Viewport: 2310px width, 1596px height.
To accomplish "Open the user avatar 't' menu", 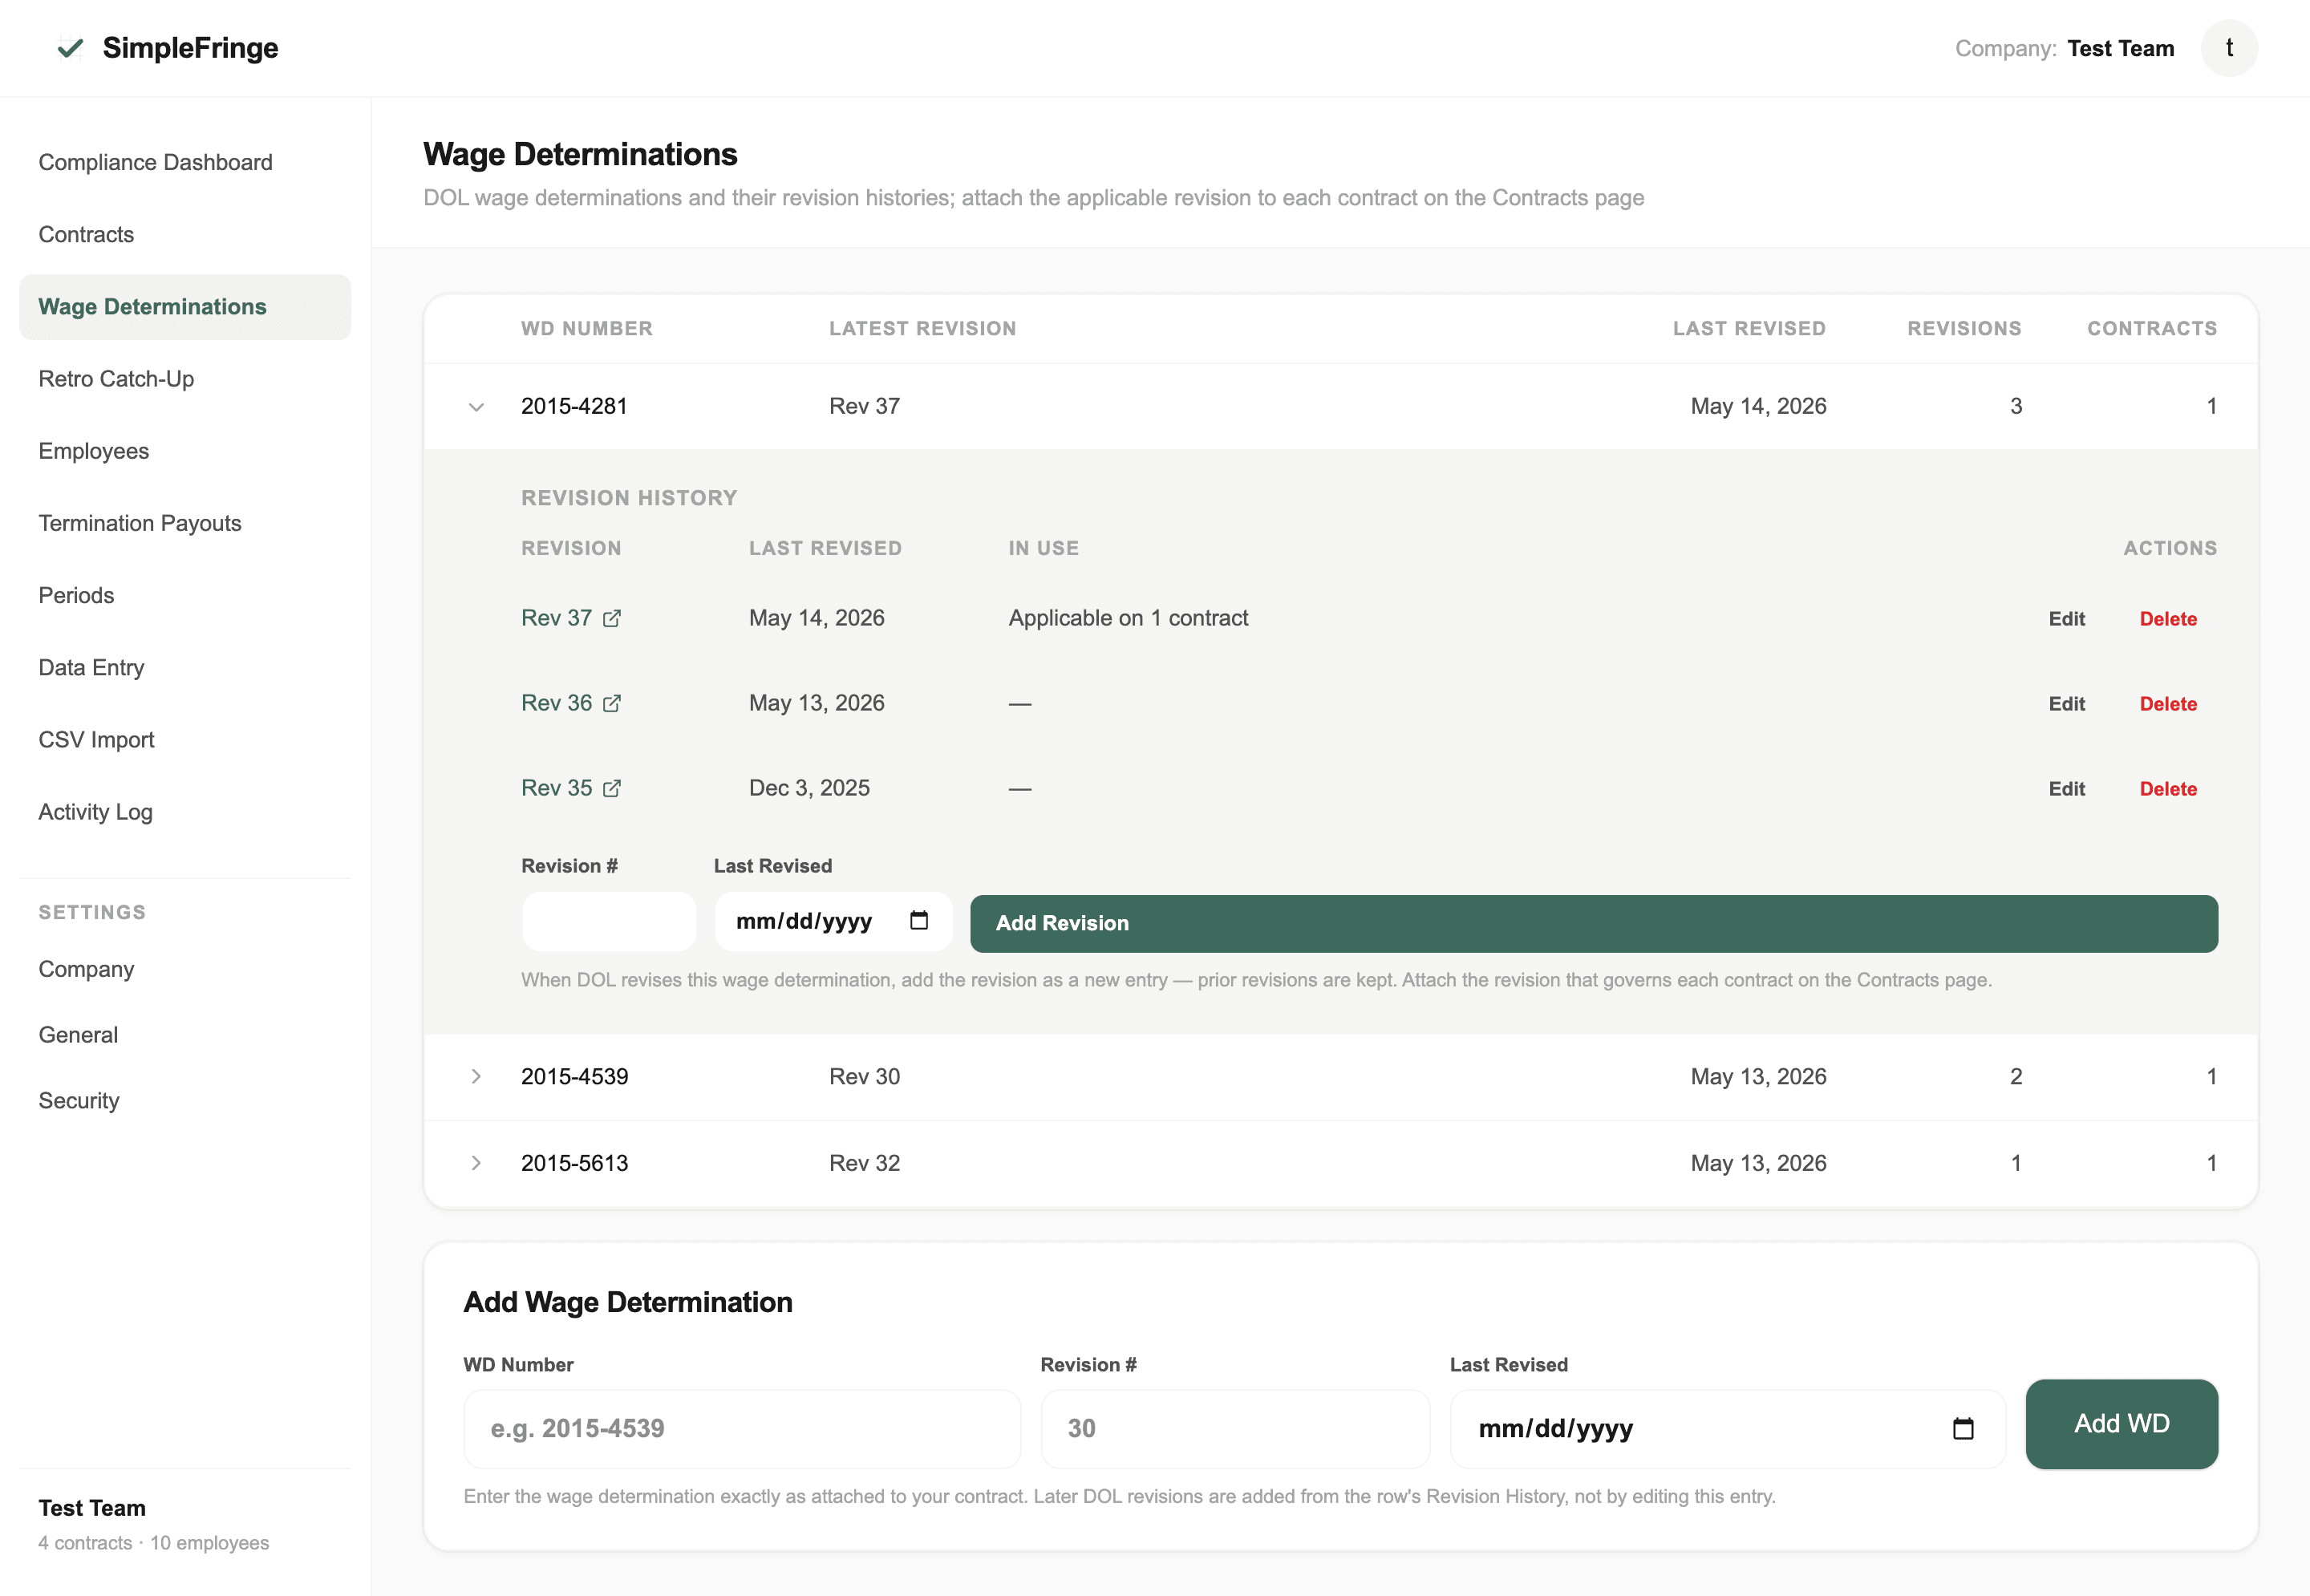I will 2229,48.
